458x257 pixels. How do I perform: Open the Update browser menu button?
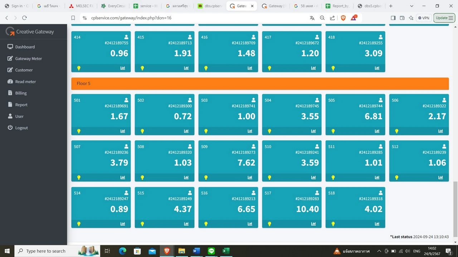444,18
